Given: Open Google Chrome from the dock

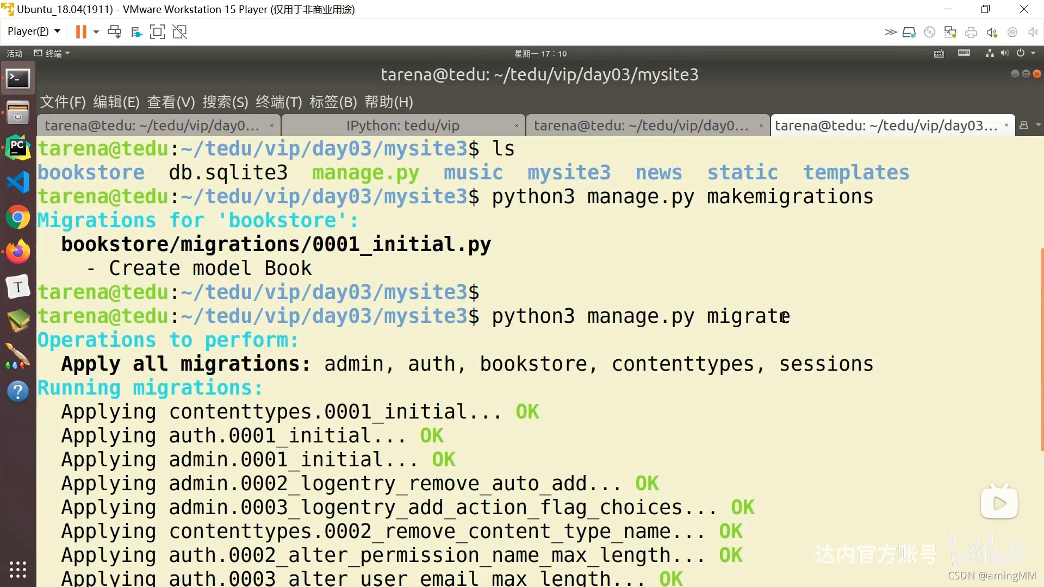Looking at the screenshot, I should click(18, 217).
